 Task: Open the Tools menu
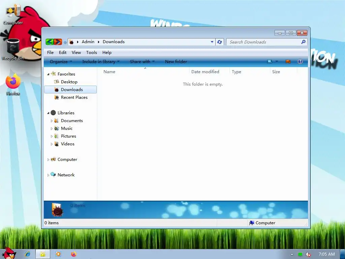[92, 52]
